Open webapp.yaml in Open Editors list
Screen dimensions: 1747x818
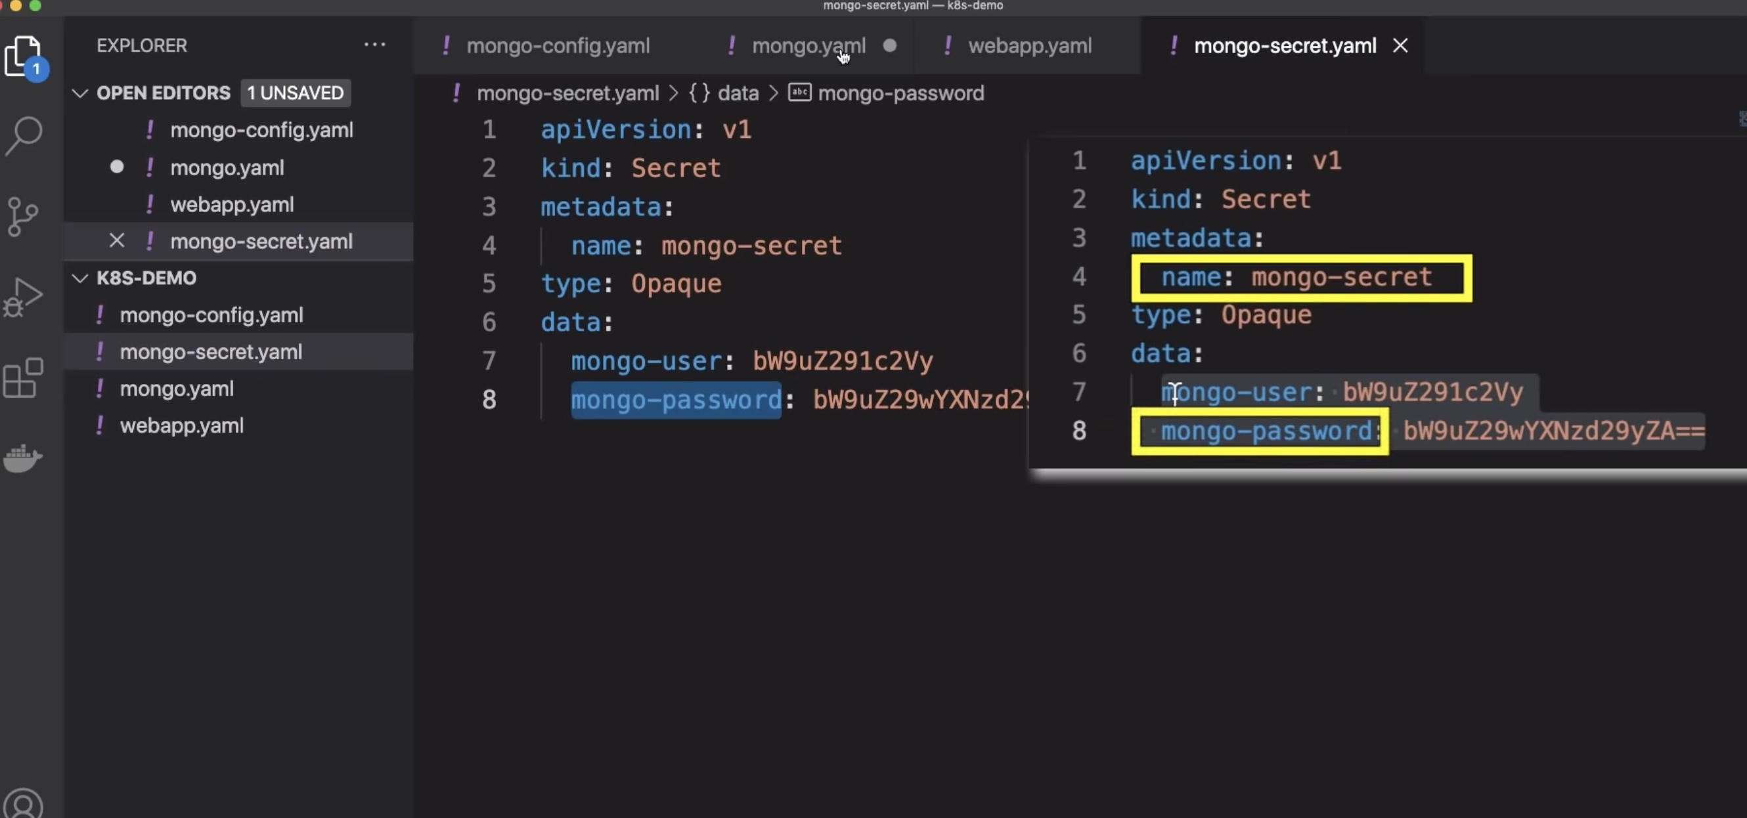tap(232, 204)
